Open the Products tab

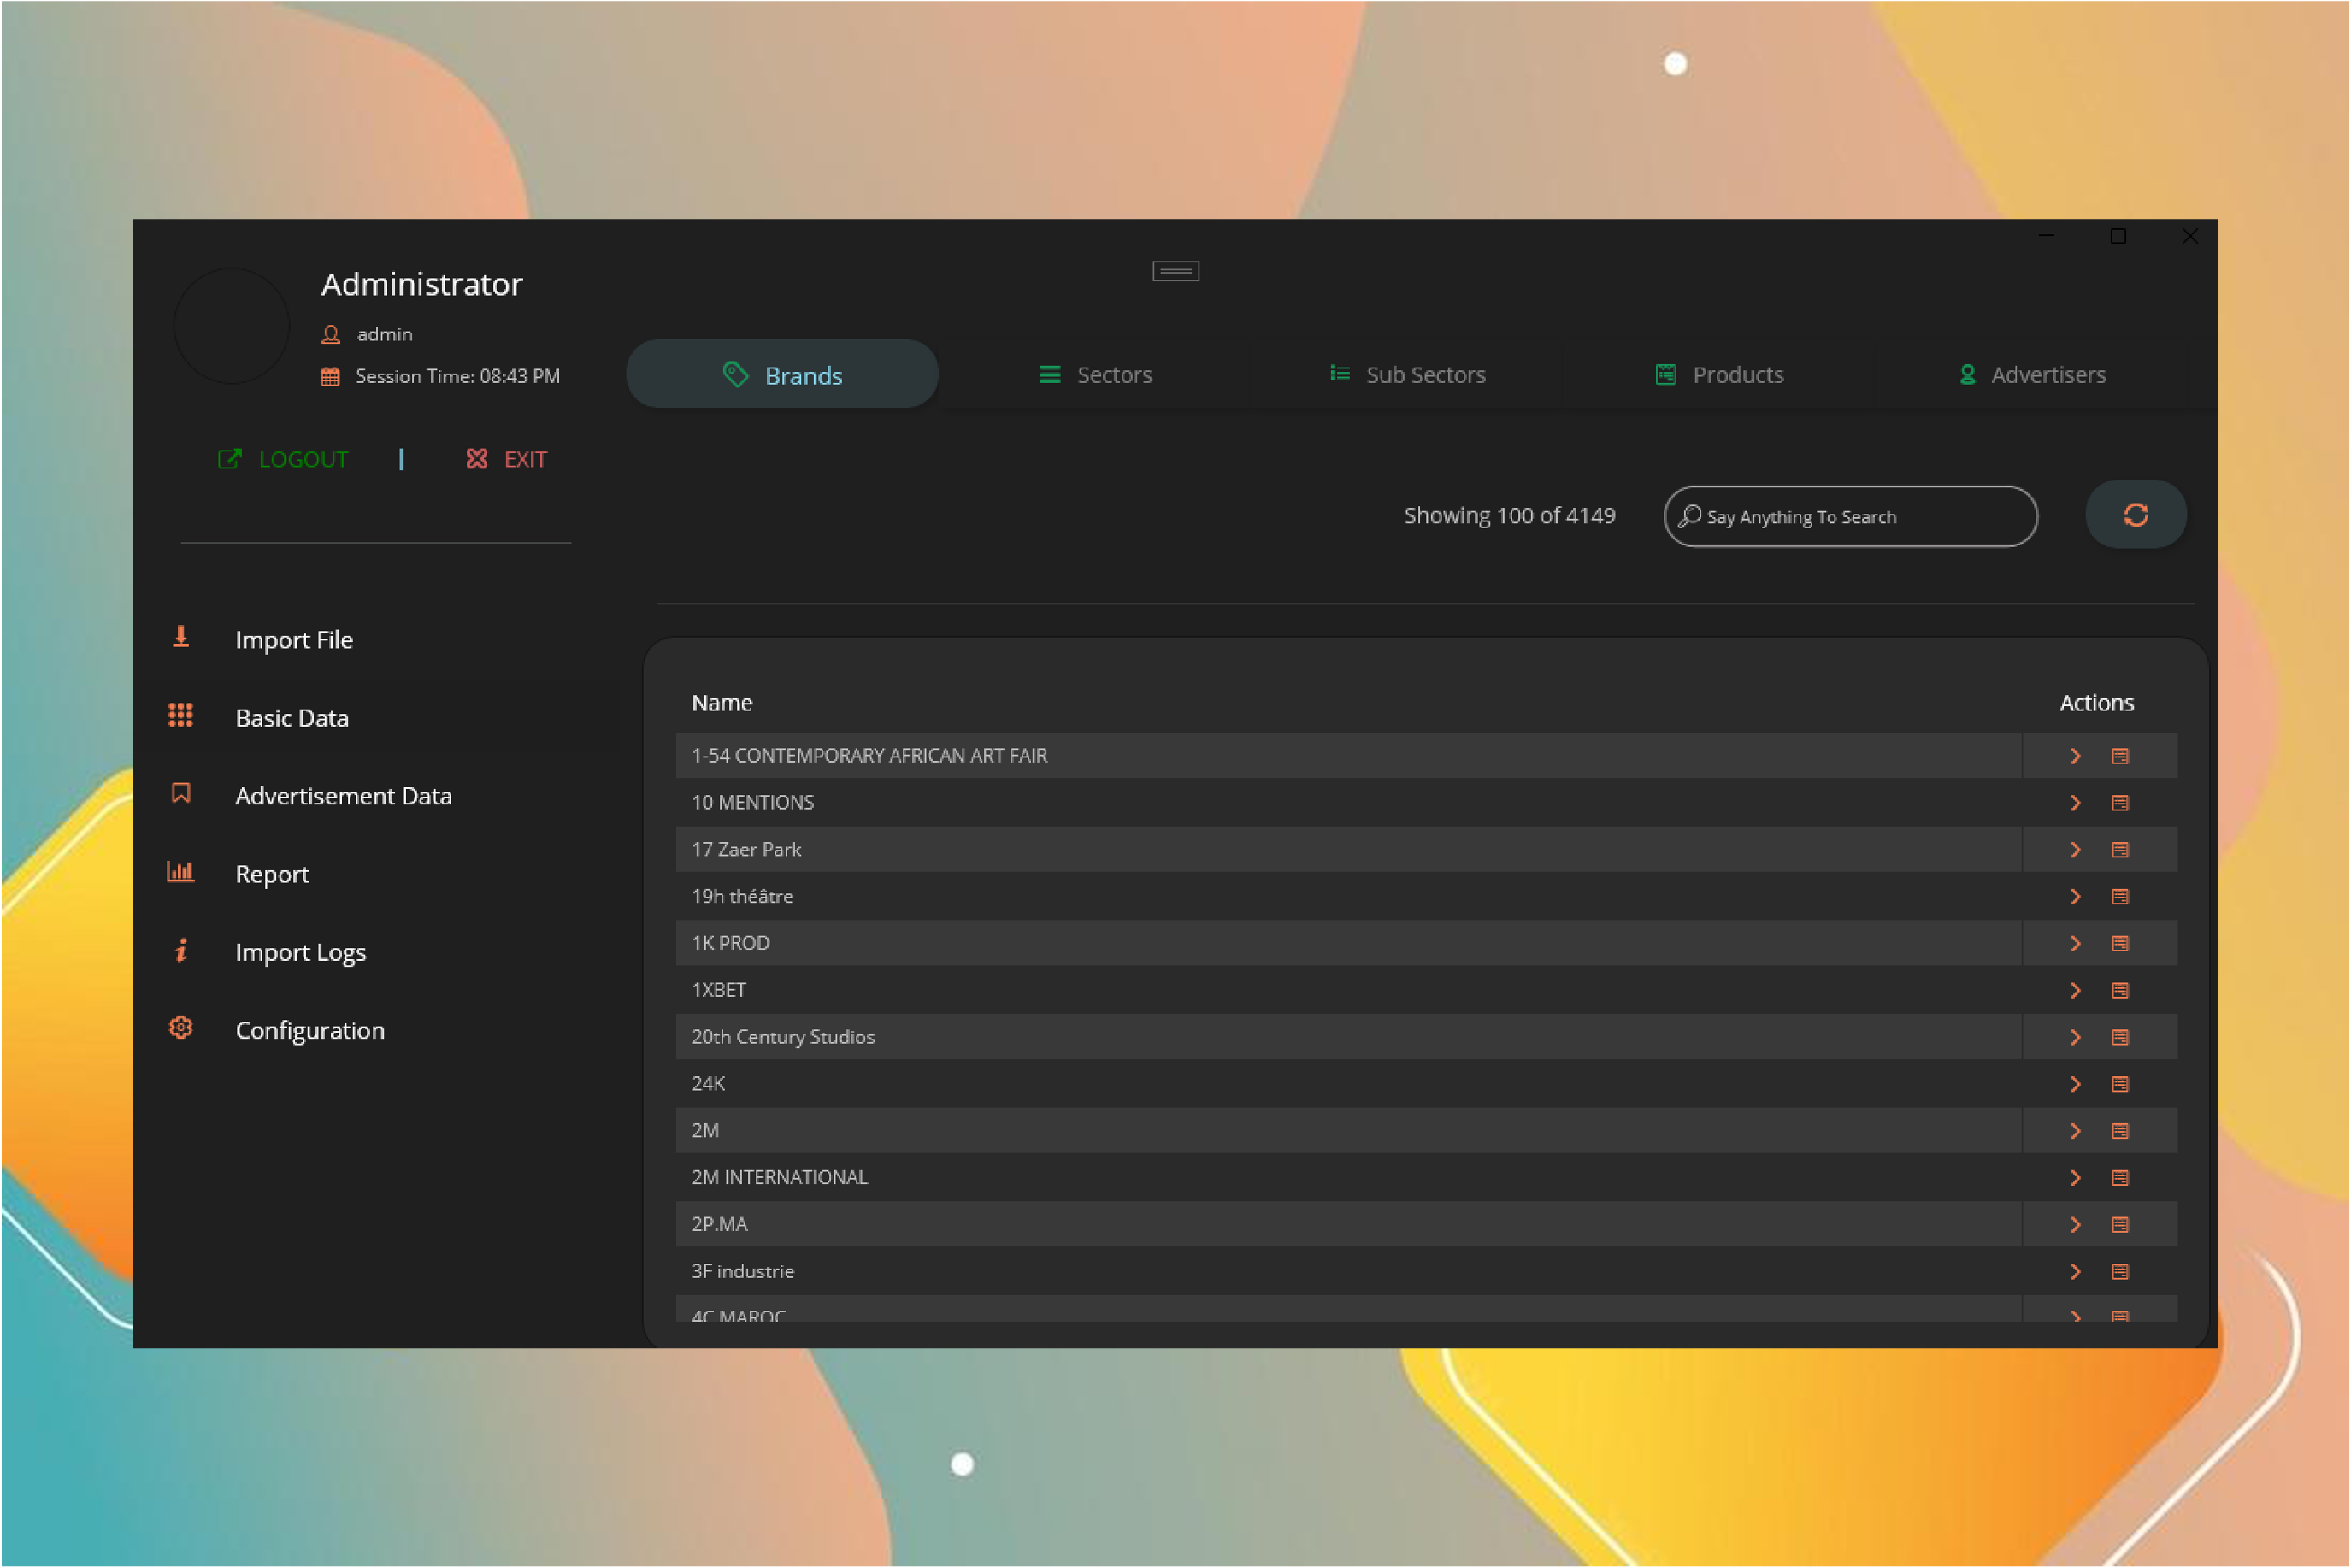tap(1718, 374)
